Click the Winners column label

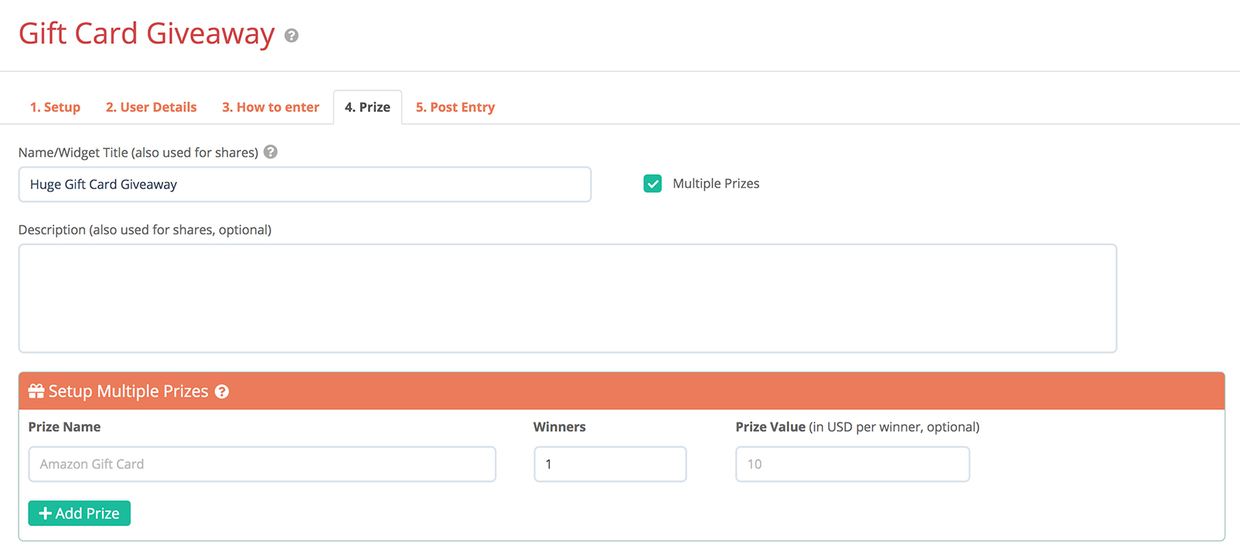[560, 427]
